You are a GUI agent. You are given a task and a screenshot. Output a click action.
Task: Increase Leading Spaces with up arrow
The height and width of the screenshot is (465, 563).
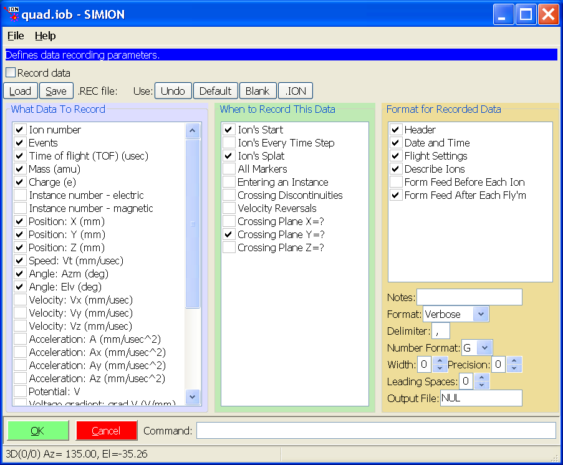pyautogui.click(x=482, y=377)
